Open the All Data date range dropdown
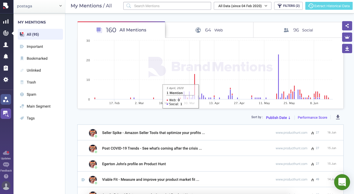Screen dimensions: 354x194 point(242,6)
